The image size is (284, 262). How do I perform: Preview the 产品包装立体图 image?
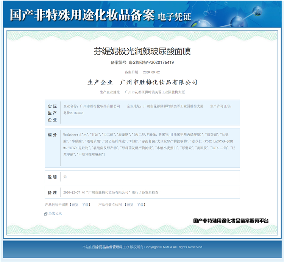tap(130, 204)
